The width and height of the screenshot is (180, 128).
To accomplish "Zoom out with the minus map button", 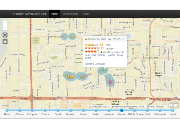I will pos(5,28).
